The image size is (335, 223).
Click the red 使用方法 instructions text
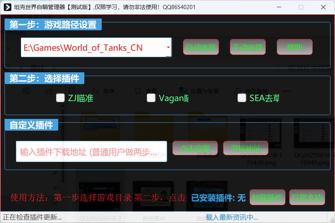click(x=99, y=198)
